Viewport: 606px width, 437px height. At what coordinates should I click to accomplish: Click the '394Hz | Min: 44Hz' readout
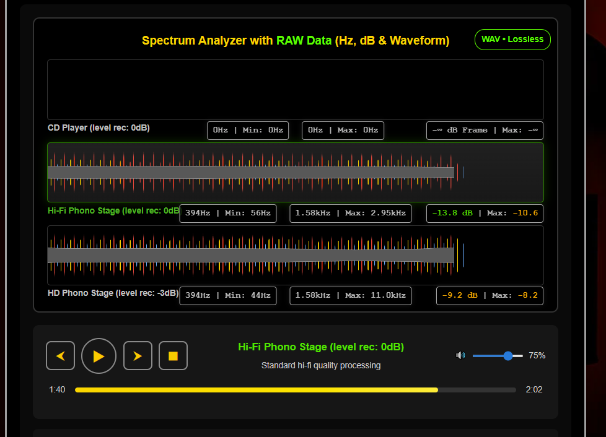228,296
